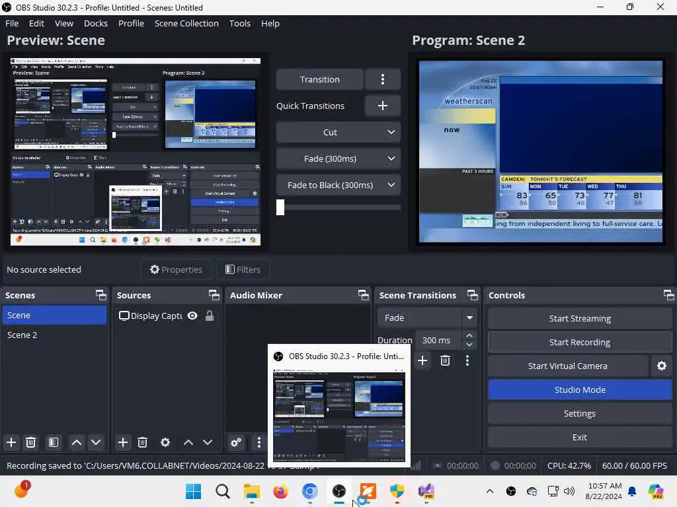The height and width of the screenshot is (507, 677).
Task: Click Start Recording
Action: (579, 343)
